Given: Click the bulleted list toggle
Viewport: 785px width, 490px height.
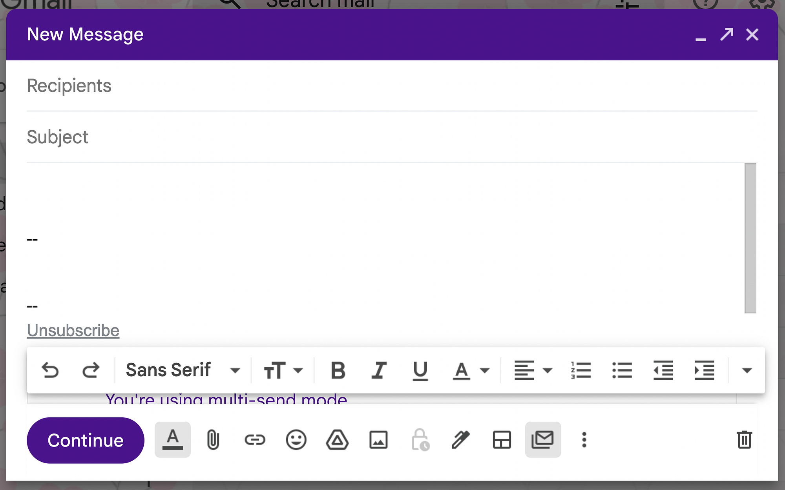Looking at the screenshot, I should [621, 370].
